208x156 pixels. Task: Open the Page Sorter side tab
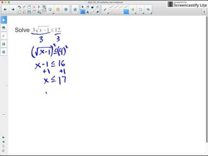click(x=3, y=20)
